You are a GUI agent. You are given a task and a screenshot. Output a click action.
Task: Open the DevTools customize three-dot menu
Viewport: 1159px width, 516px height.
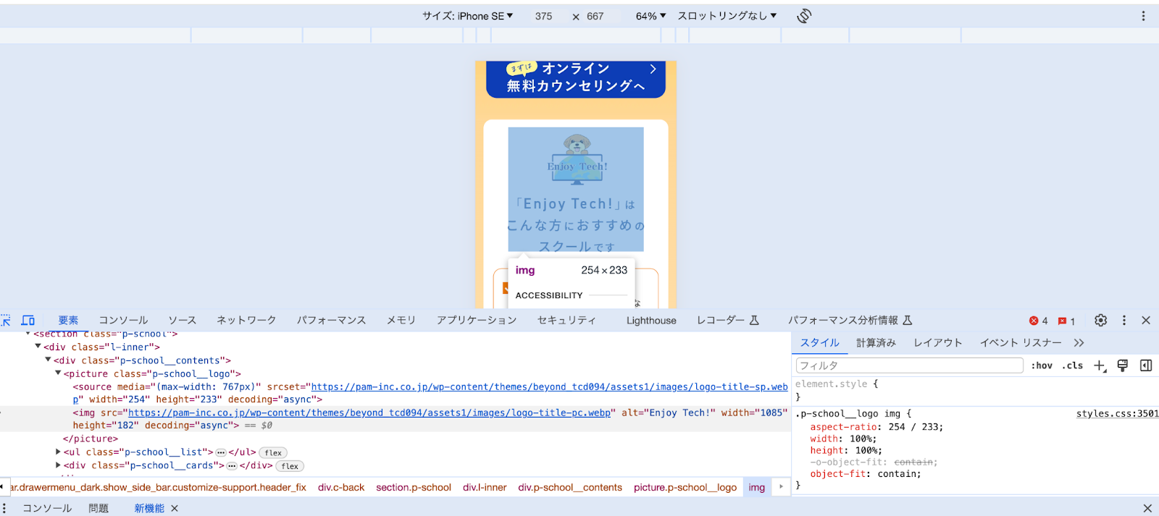click(x=1124, y=320)
